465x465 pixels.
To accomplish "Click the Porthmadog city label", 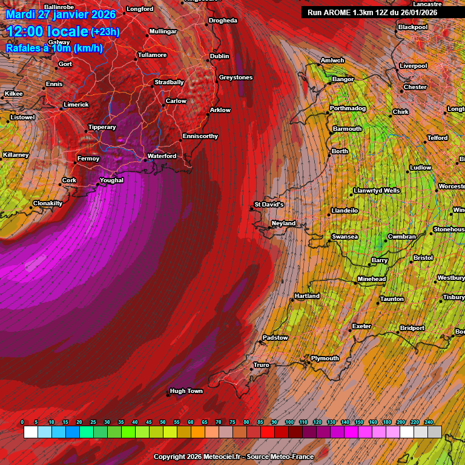I will [348, 108].
